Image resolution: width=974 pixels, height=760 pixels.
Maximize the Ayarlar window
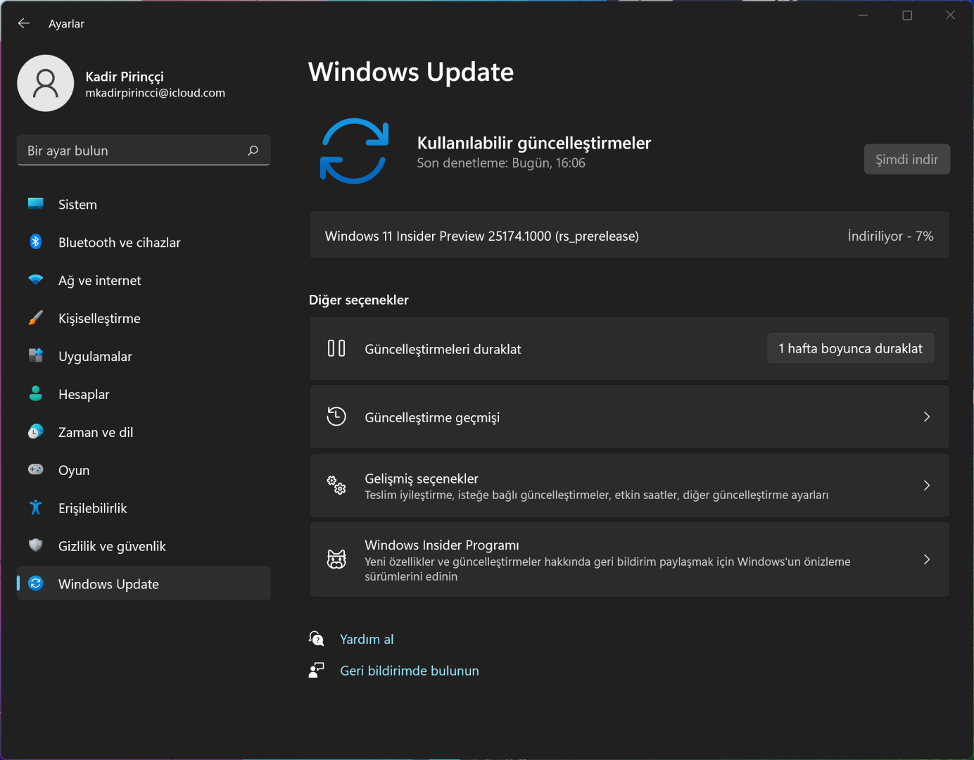click(907, 15)
